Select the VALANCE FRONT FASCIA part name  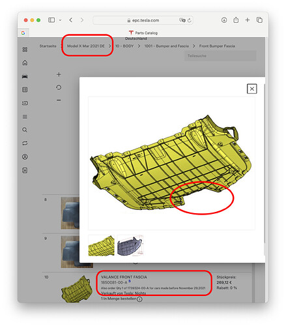(124, 277)
